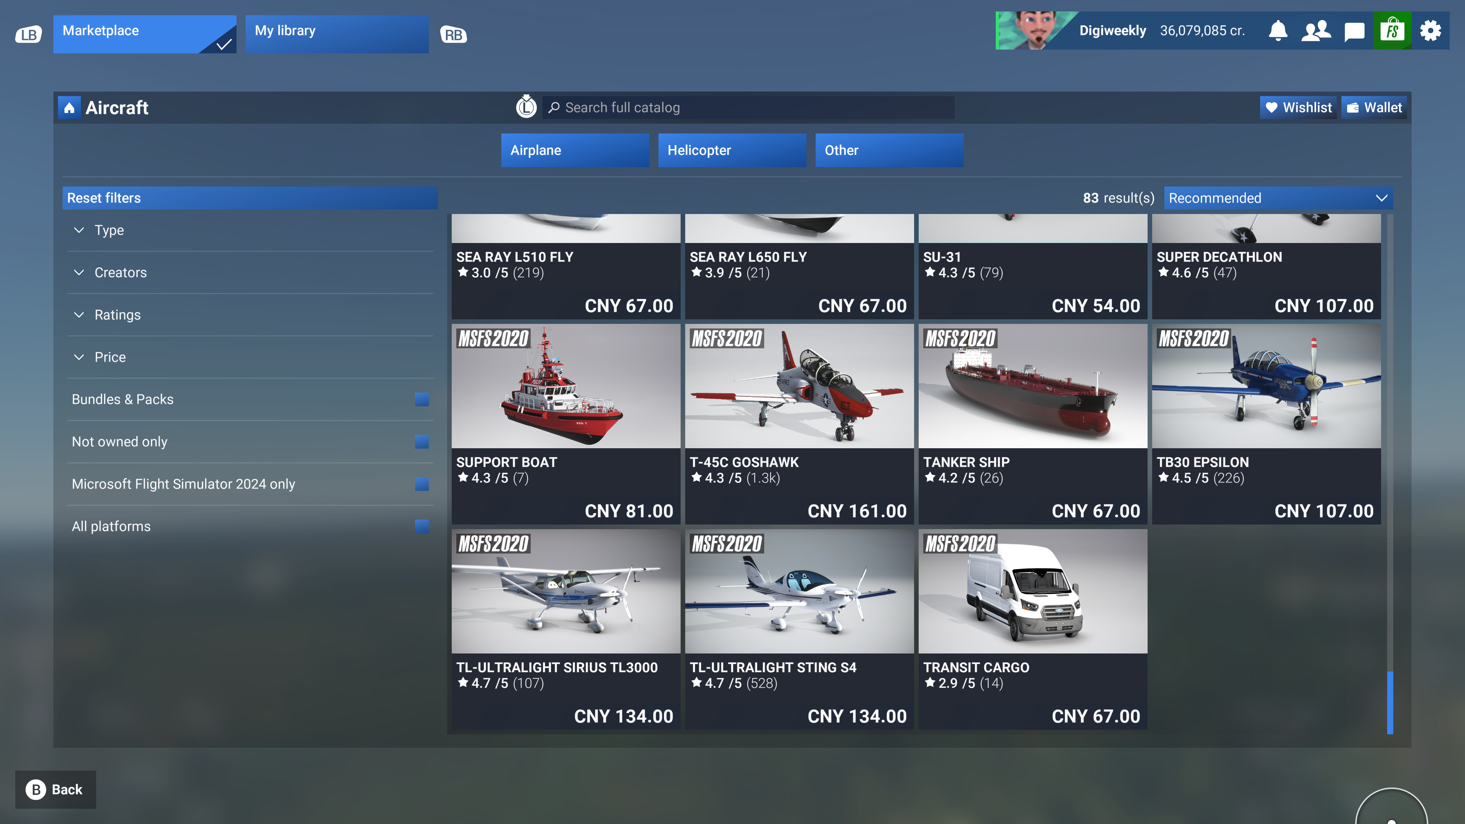1465x824 pixels.
Task: Click the results list scrollbar thumb
Action: pyautogui.click(x=1390, y=702)
